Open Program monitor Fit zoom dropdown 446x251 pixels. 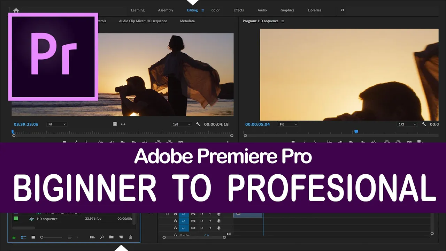point(289,124)
